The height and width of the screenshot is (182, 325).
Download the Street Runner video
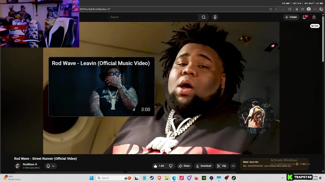203,166
